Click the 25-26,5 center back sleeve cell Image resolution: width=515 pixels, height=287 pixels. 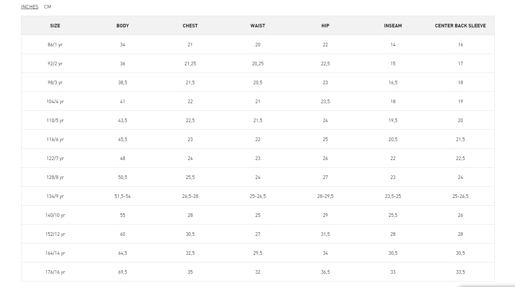[460, 196]
